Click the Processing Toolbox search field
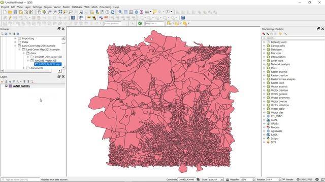 click(294, 38)
